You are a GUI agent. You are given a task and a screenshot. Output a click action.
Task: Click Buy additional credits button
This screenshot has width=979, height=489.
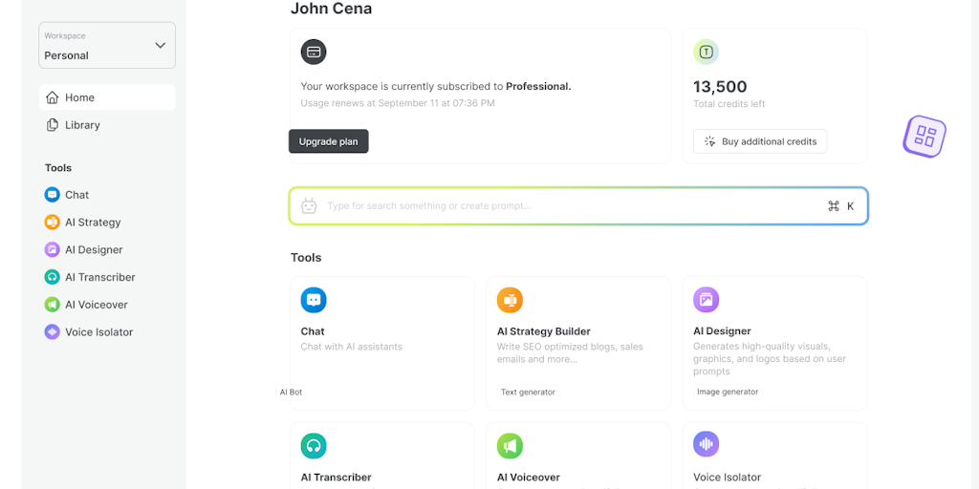(x=760, y=141)
